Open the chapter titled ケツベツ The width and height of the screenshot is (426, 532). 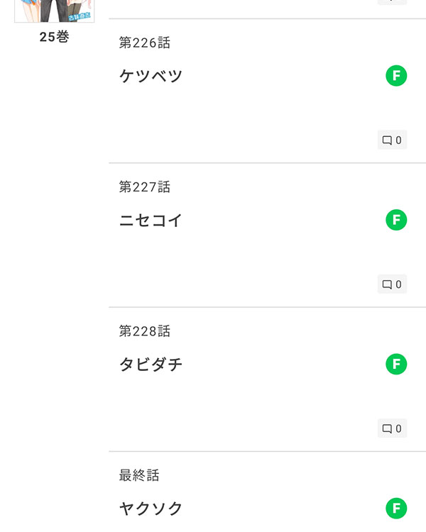tap(151, 76)
